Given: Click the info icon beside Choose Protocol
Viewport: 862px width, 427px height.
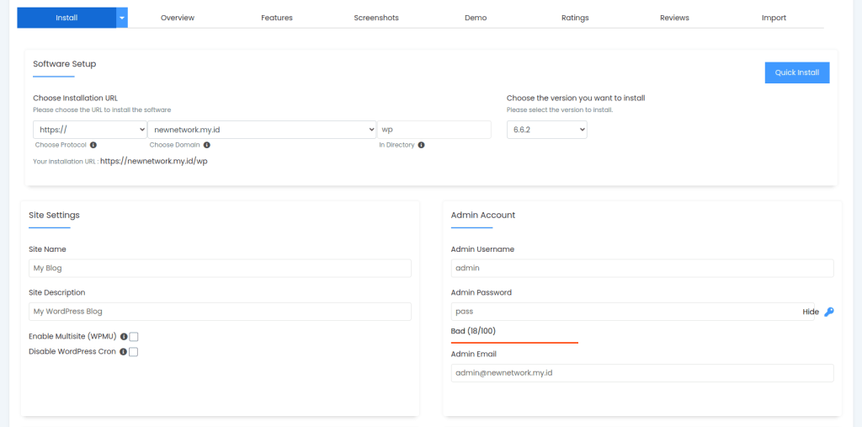Looking at the screenshot, I should tap(93, 145).
